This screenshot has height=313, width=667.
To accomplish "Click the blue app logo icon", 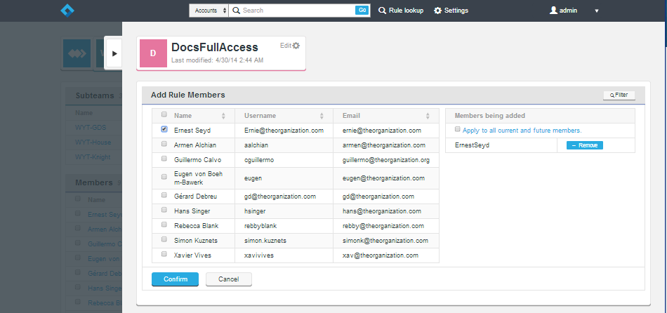I will [x=67, y=11].
